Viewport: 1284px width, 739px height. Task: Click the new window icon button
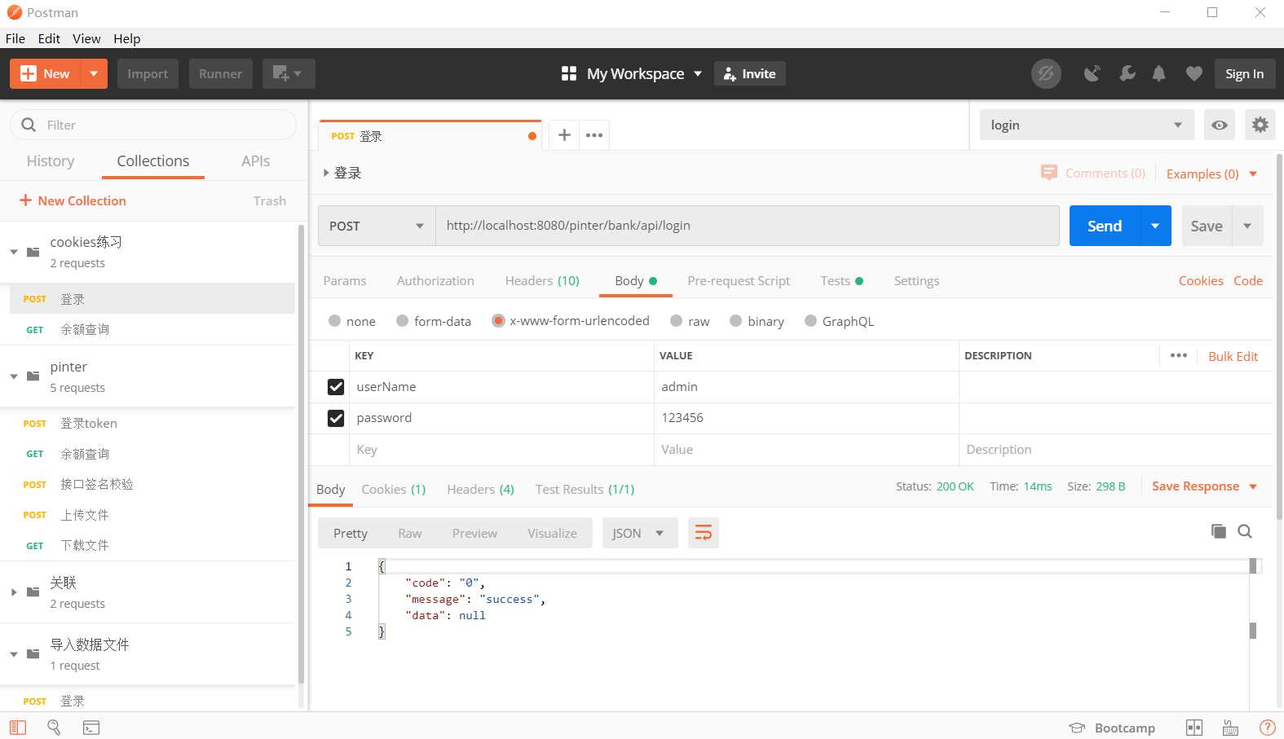click(x=289, y=74)
